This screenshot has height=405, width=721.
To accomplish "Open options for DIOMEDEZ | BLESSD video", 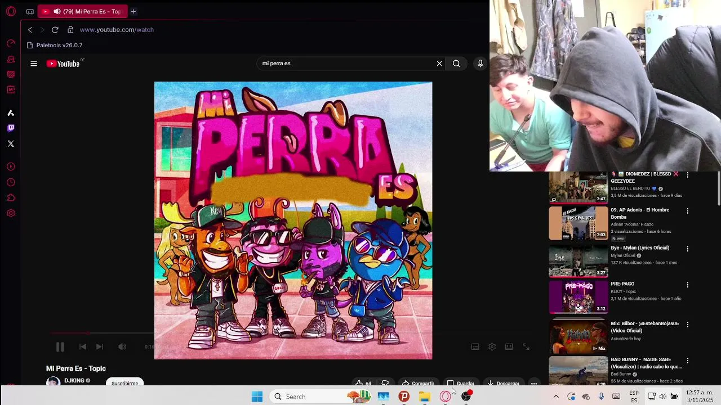I will tap(687, 175).
